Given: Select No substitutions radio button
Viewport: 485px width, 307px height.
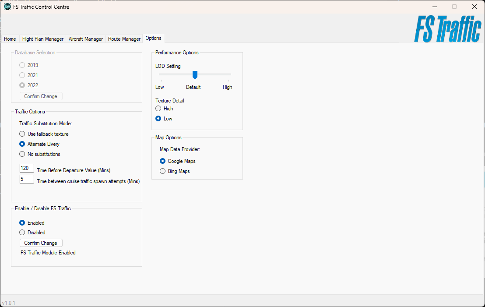Looking at the screenshot, I should click(22, 154).
